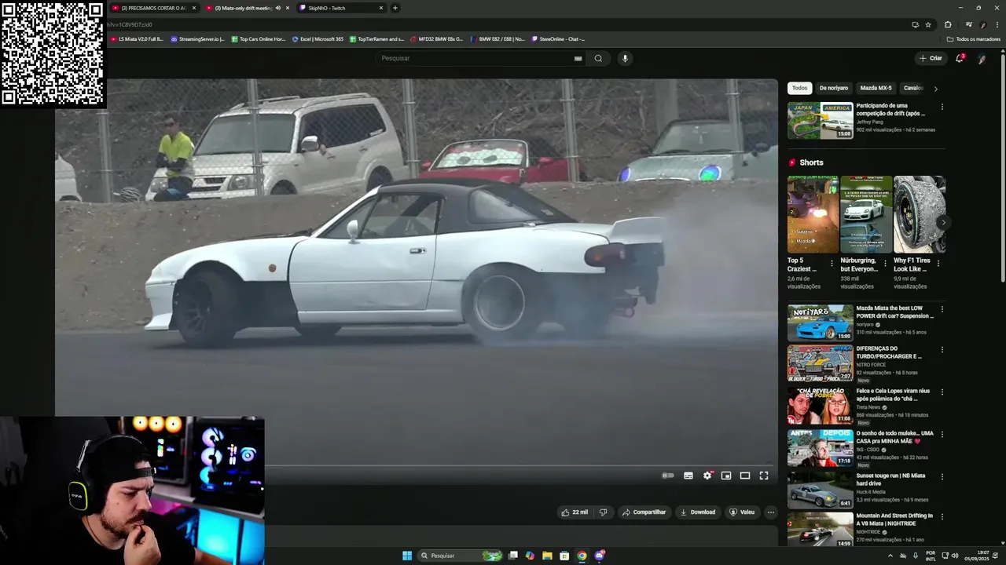Open Japan vs America drift video thumbnail

coord(820,120)
